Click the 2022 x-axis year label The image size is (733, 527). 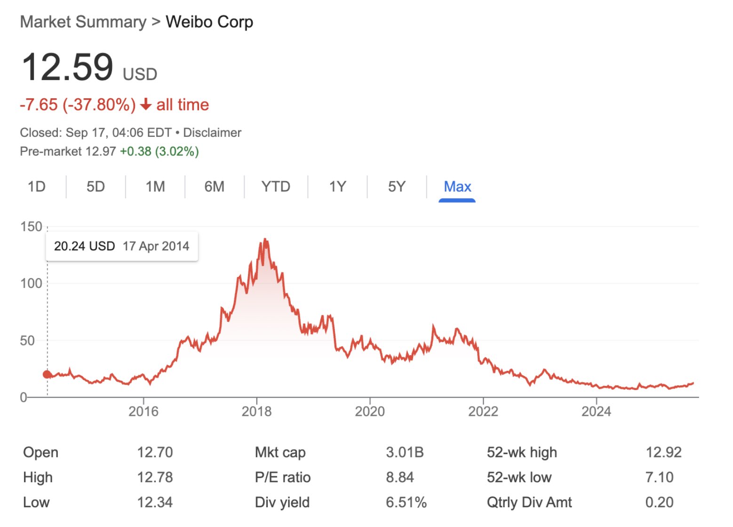tap(483, 412)
